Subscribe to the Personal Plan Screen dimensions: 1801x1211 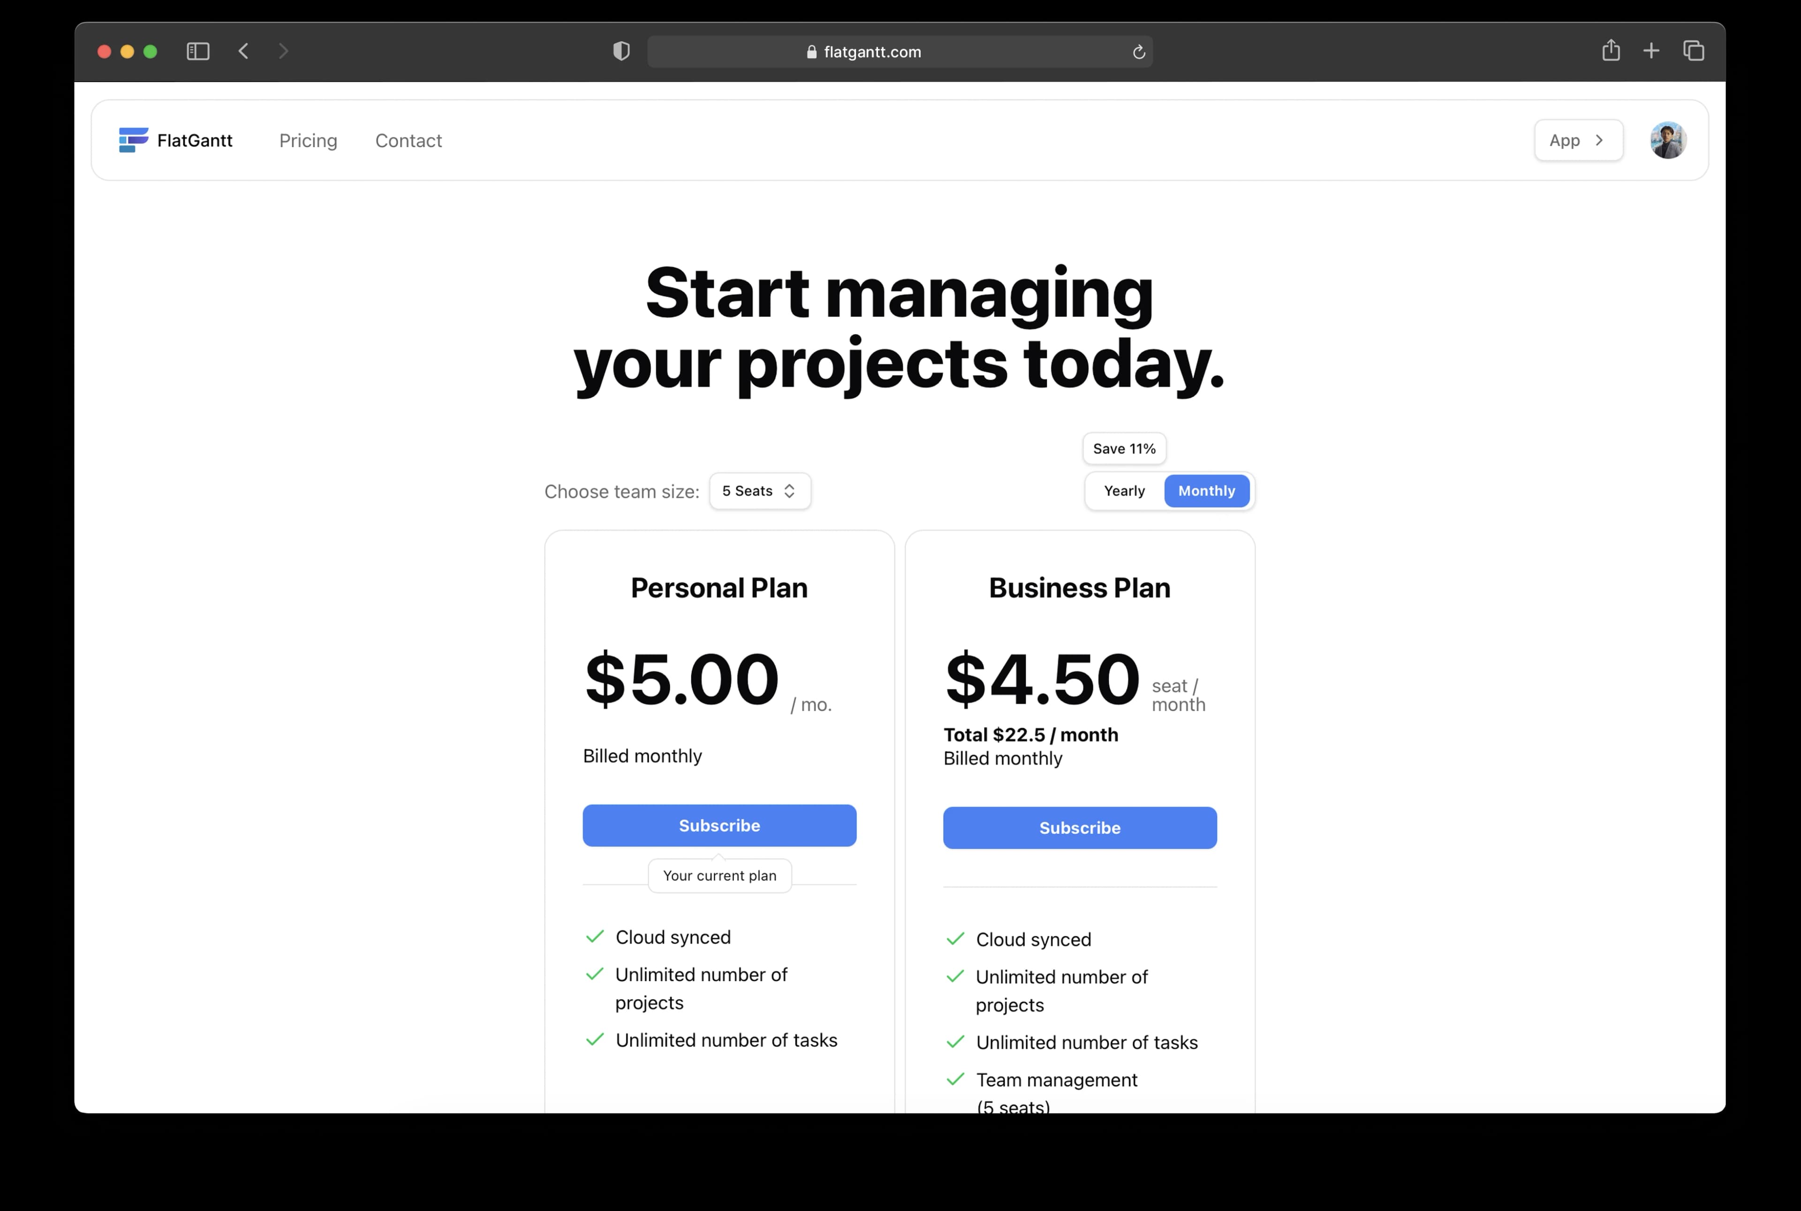[x=719, y=825]
